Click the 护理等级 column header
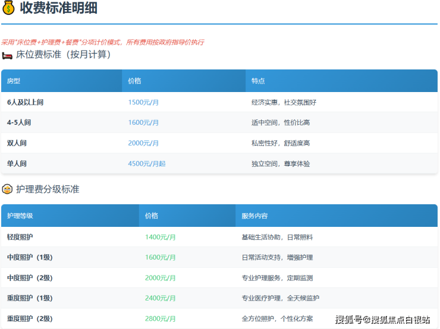Viewport: 440px width, 329px height. click(x=20, y=216)
